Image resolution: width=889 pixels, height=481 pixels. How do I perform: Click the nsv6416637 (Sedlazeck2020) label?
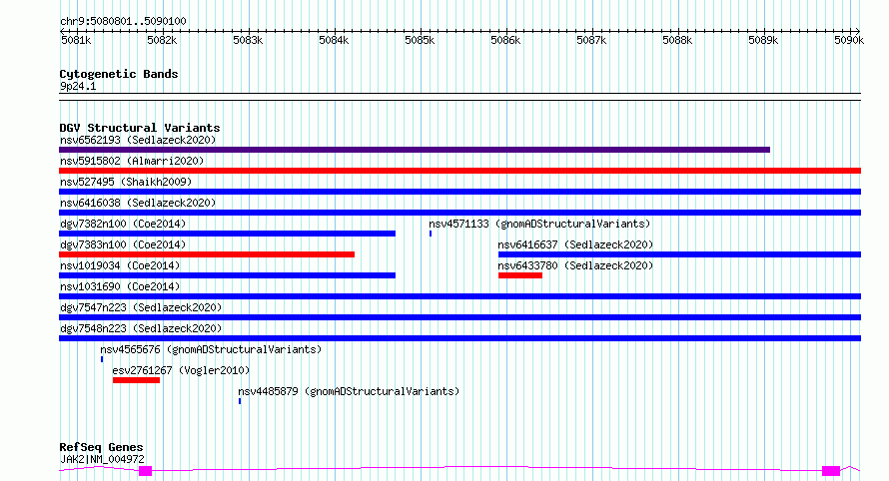575,244
